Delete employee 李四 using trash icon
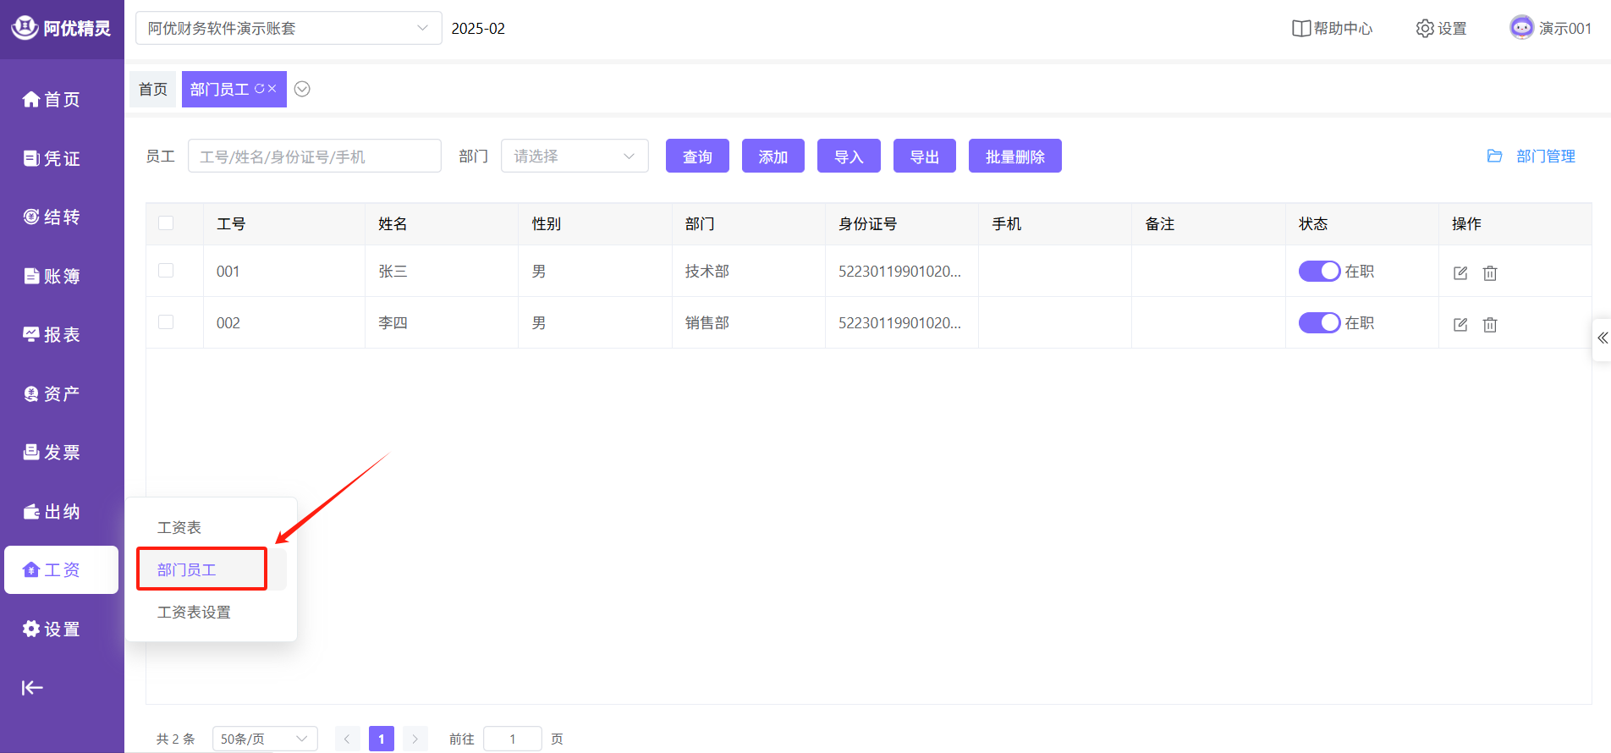 point(1490,324)
